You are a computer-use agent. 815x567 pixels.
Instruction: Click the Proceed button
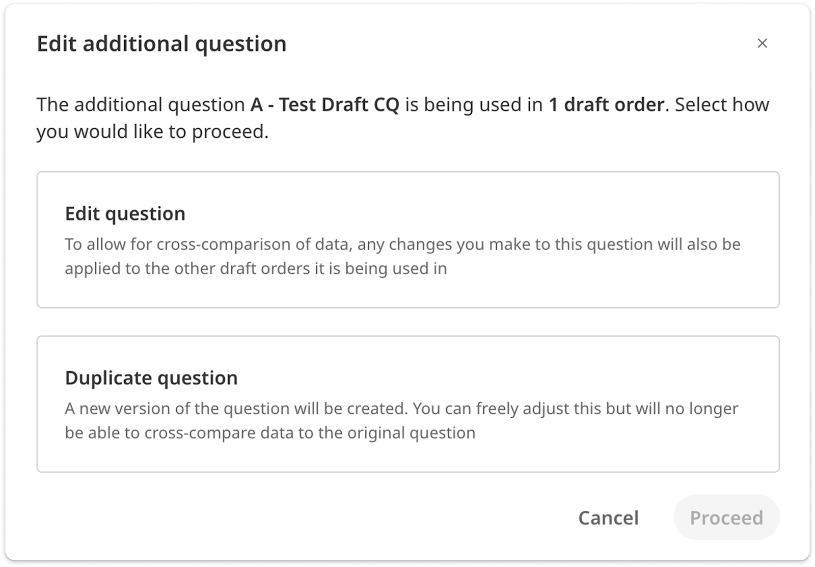pyautogui.click(x=726, y=518)
